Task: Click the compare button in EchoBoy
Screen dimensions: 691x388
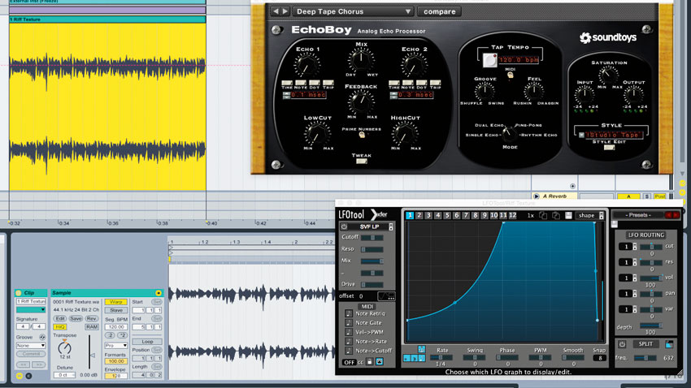Action: [x=439, y=11]
